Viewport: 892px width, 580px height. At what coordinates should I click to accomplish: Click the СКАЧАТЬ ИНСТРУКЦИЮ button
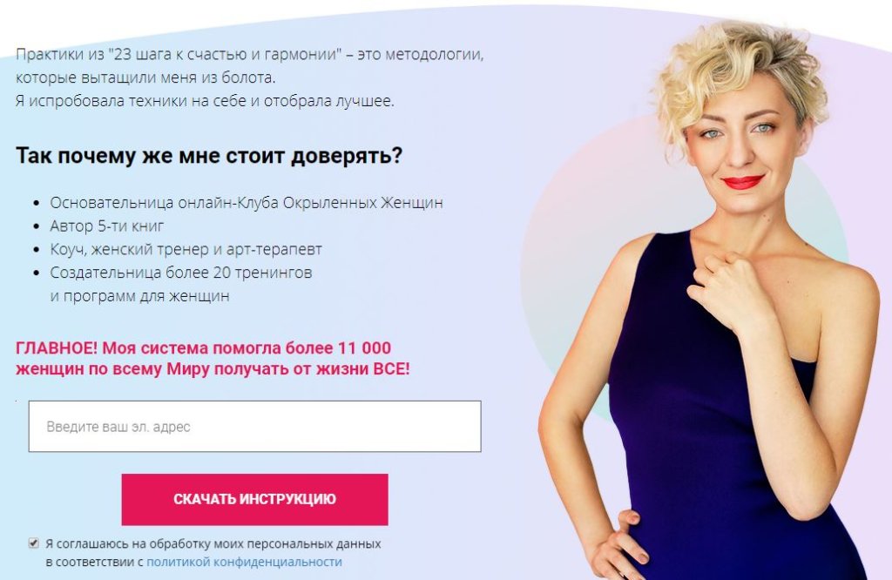[x=255, y=499]
